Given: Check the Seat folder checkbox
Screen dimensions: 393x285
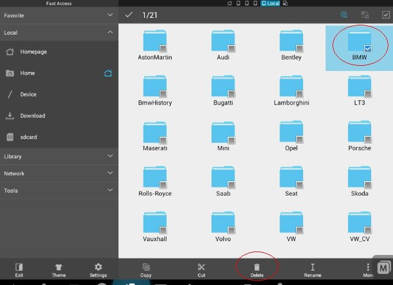Looking at the screenshot, I should (300, 185).
